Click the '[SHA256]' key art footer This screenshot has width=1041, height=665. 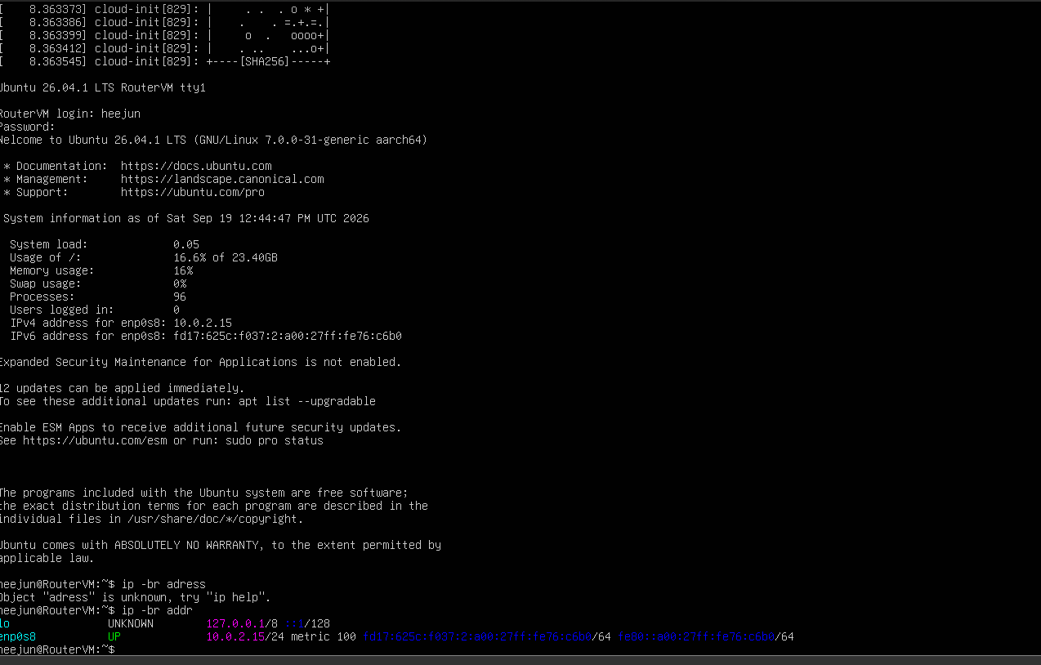(265, 61)
